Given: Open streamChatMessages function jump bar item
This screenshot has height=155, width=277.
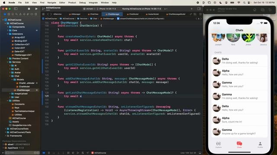Looking at the screenshot, I should tap(141, 19).
